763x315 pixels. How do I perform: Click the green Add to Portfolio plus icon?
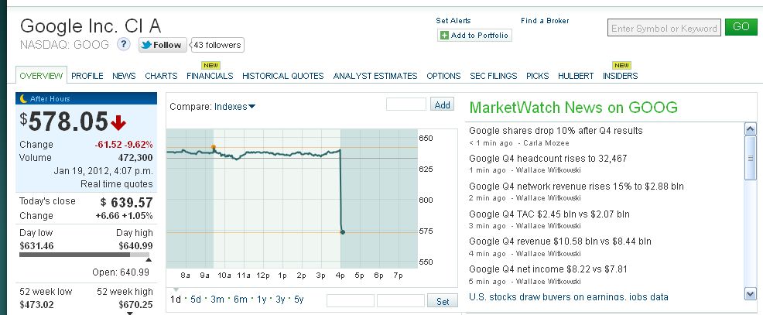(444, 36)
